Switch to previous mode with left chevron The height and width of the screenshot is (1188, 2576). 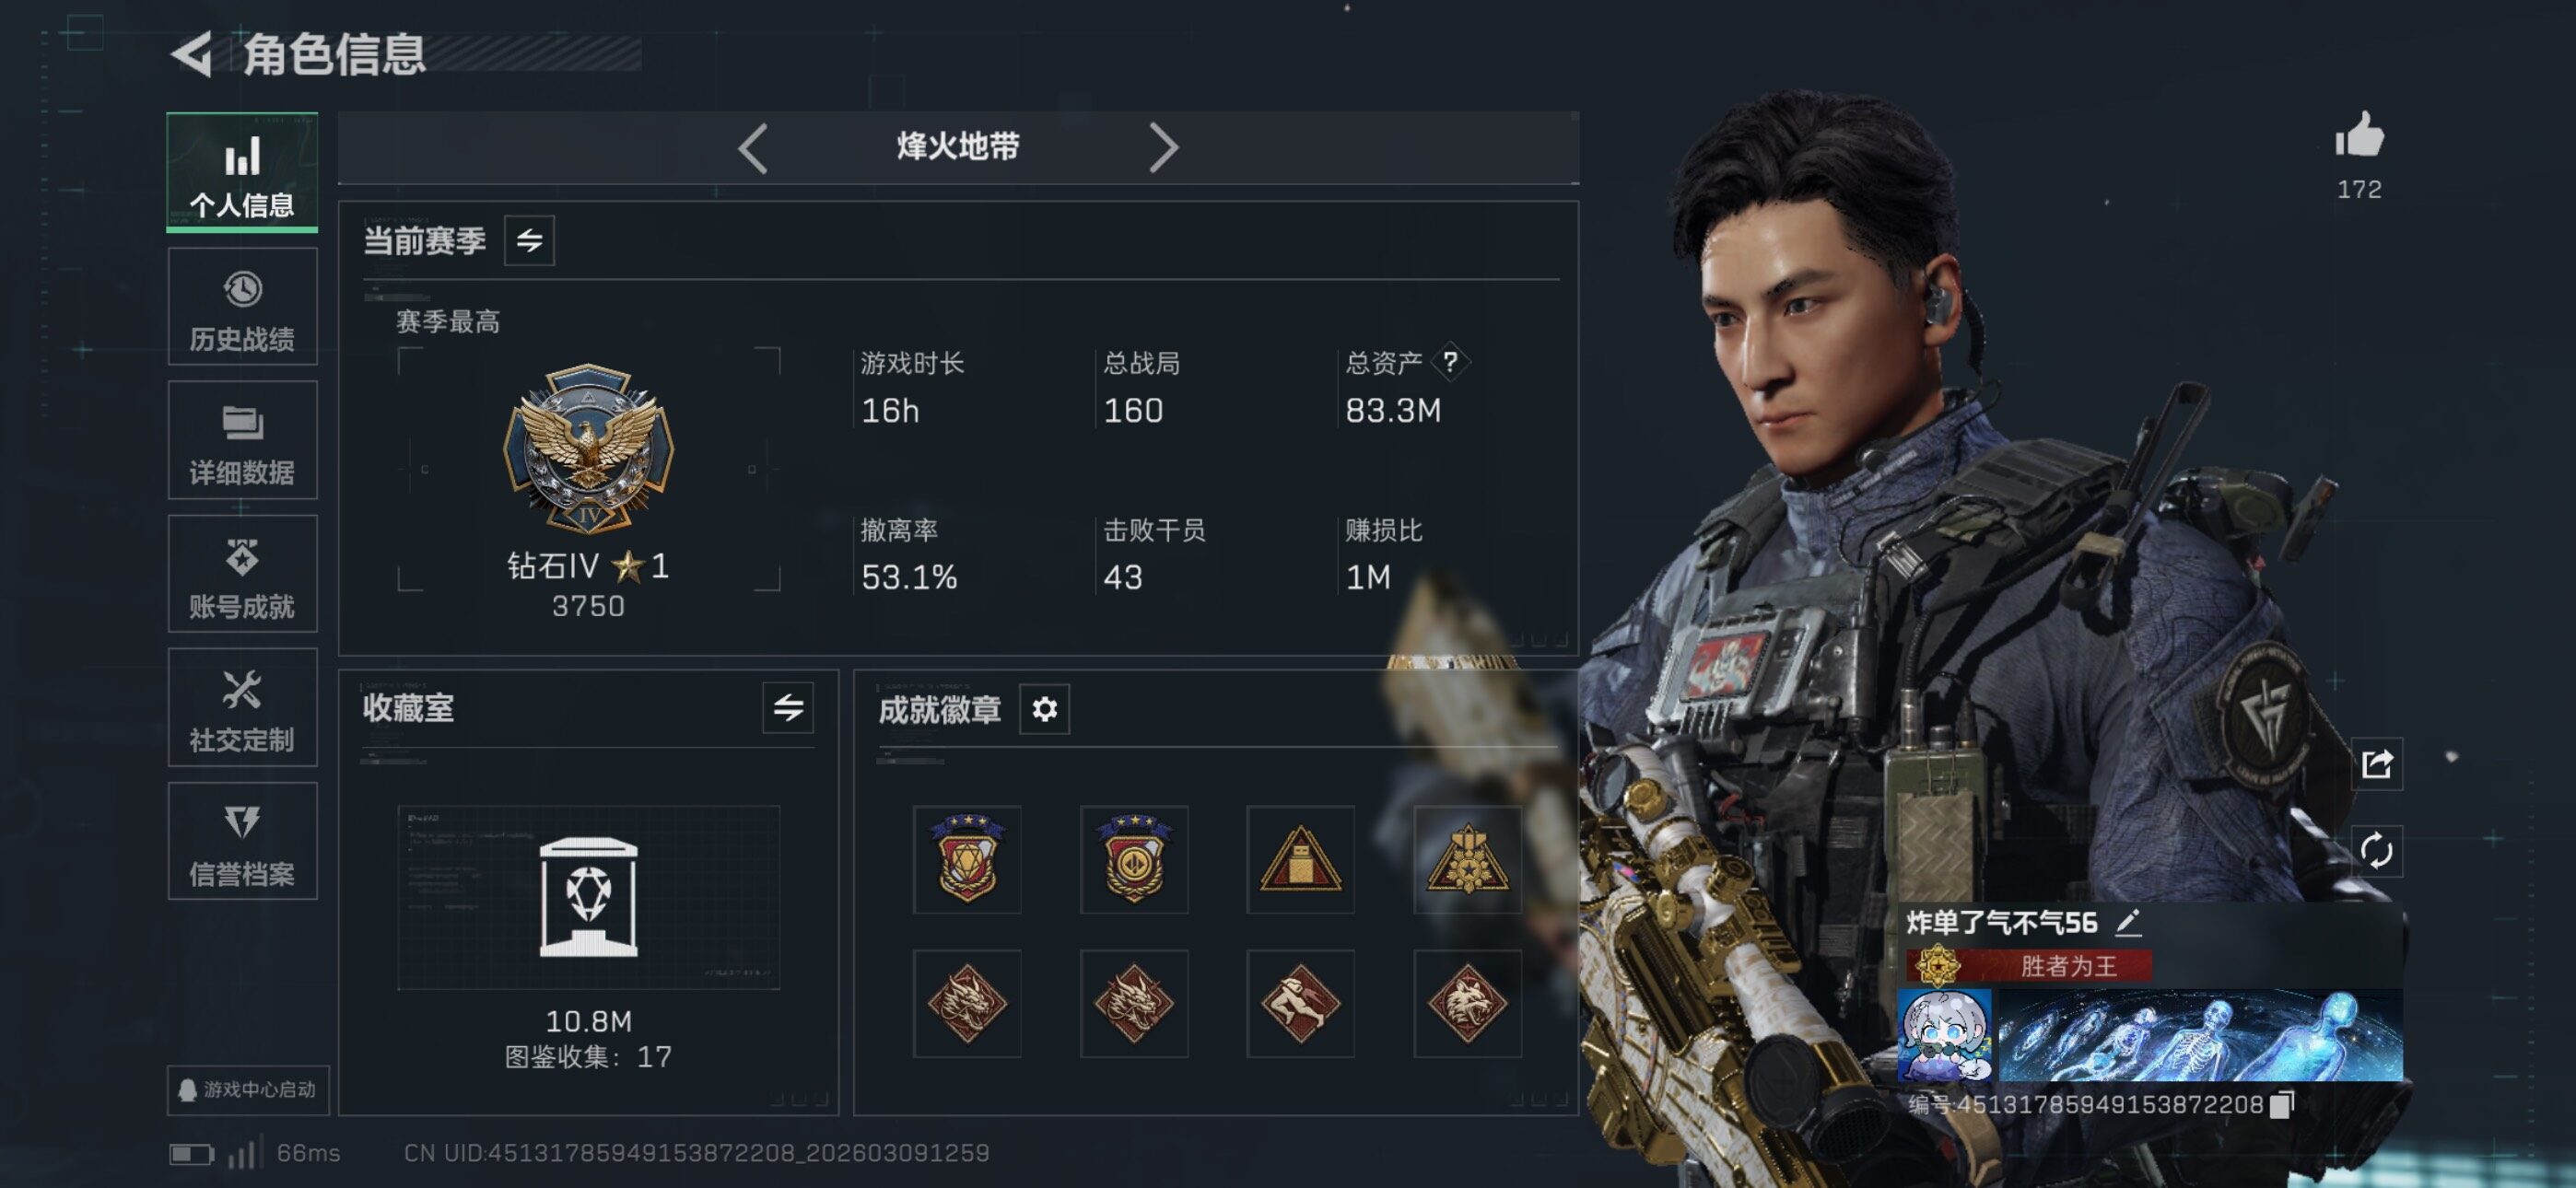(x=753, y=148)
